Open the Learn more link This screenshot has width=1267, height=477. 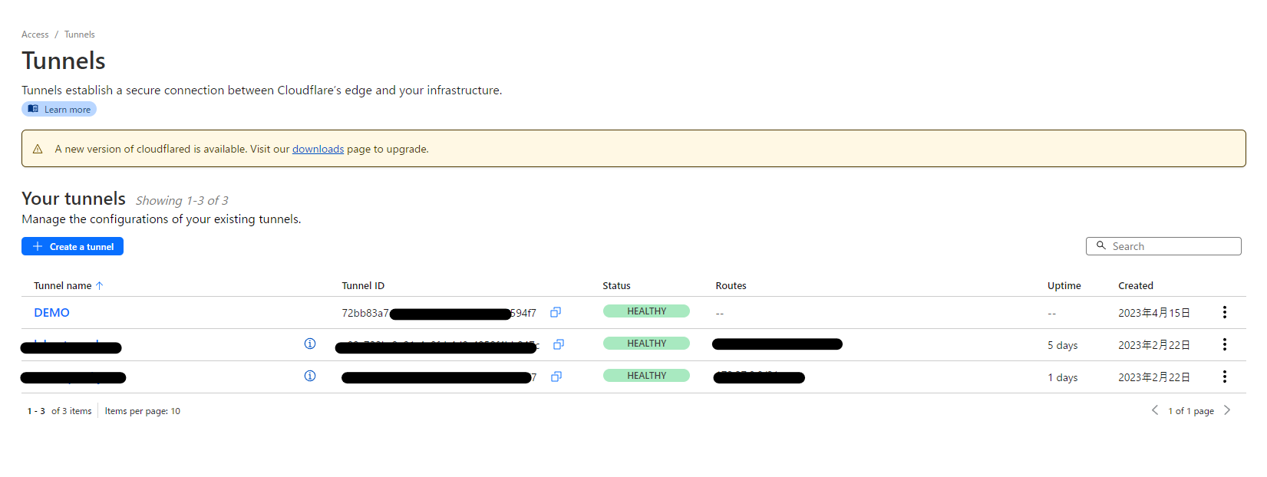tap(59, 109)
